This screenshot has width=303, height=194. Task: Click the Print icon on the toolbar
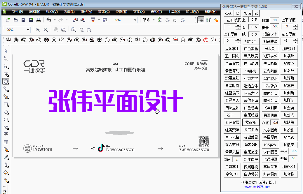pos(39,20)
